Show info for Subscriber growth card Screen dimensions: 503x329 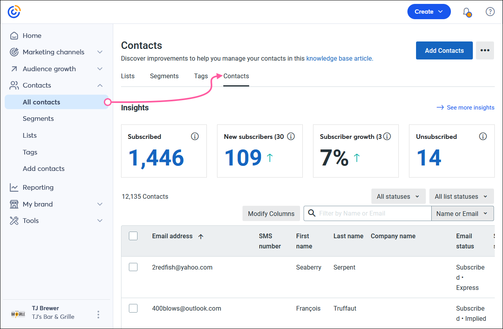click(387, 137)
